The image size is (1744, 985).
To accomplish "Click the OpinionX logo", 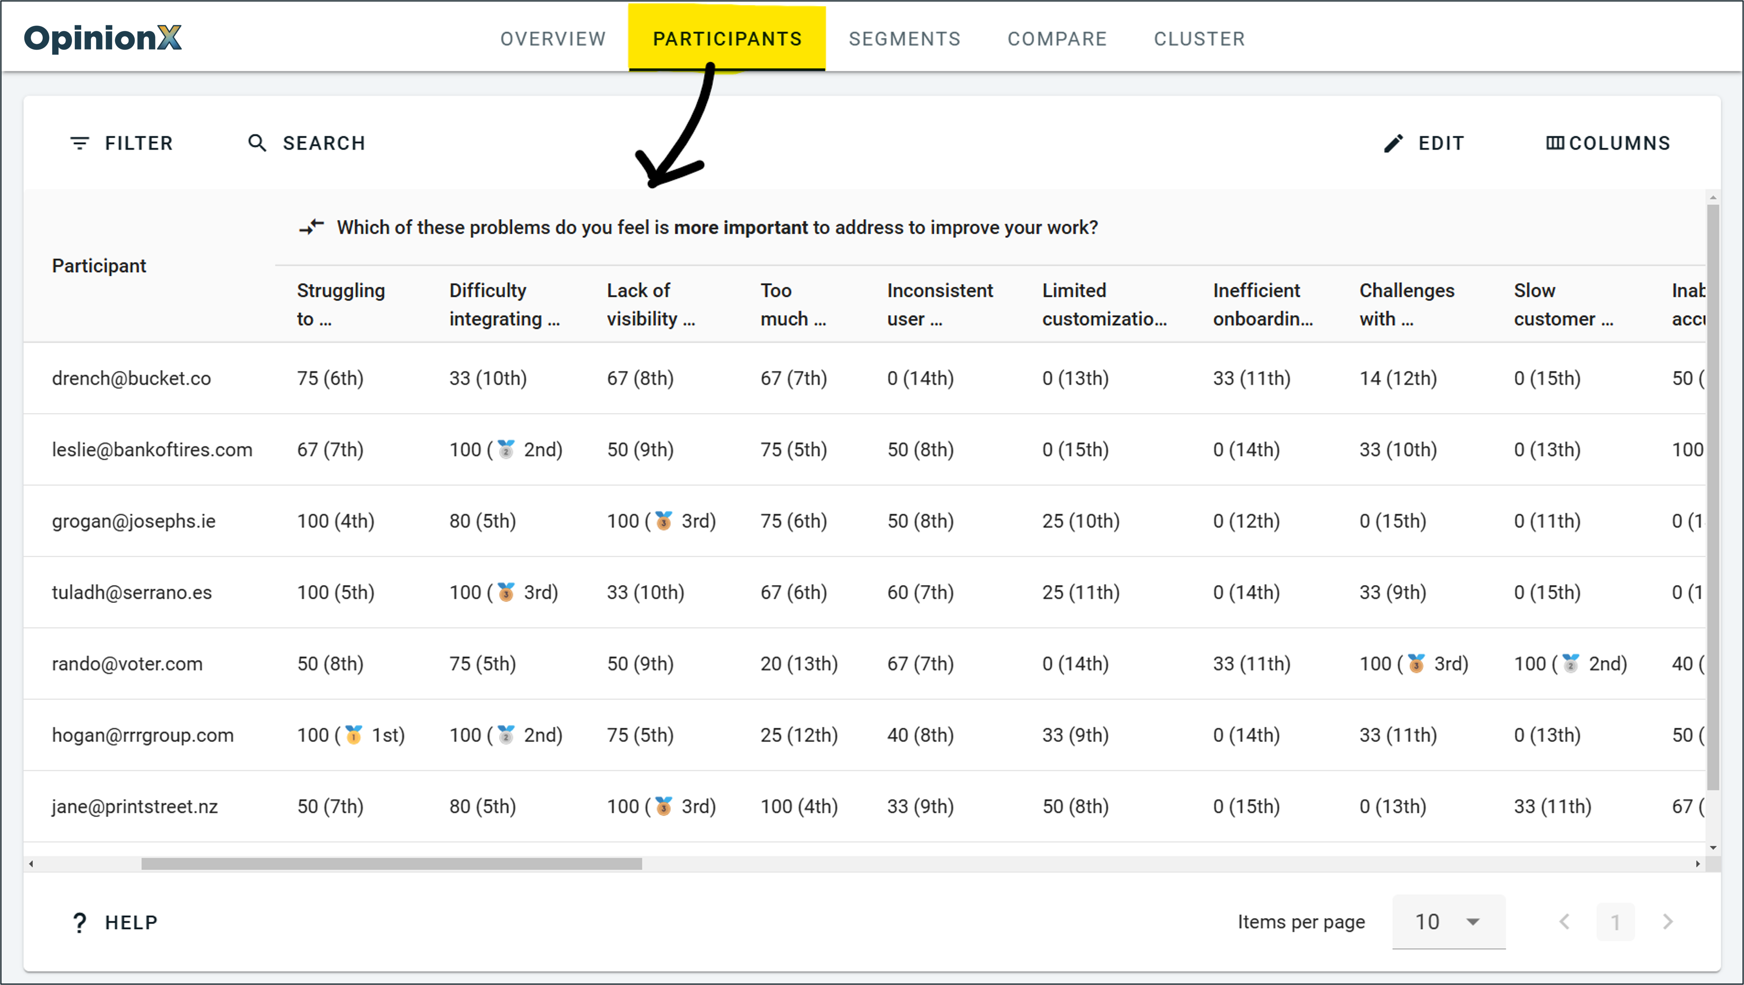I will pyautogui.click(x=103, y=38).
